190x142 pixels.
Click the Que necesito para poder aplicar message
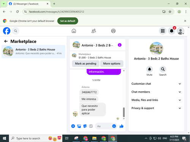coord(93,109)
